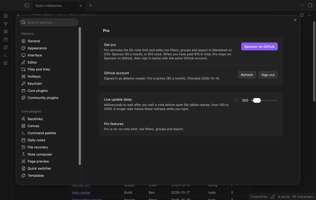The image size is (316, 200).
Task: Click the bottom left ribbon icon
Action: point(6,63)
